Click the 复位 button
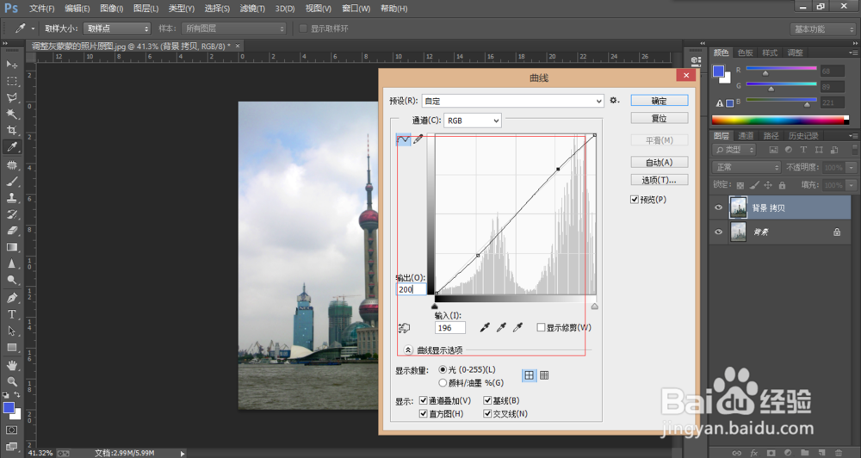 [x=659, y=118]
